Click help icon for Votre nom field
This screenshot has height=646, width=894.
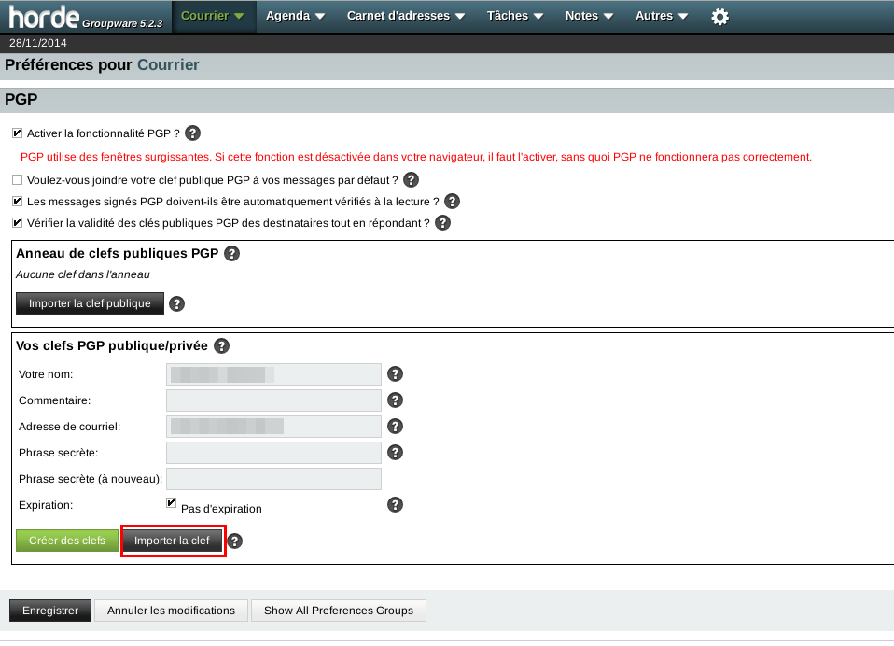pos(395,374)
